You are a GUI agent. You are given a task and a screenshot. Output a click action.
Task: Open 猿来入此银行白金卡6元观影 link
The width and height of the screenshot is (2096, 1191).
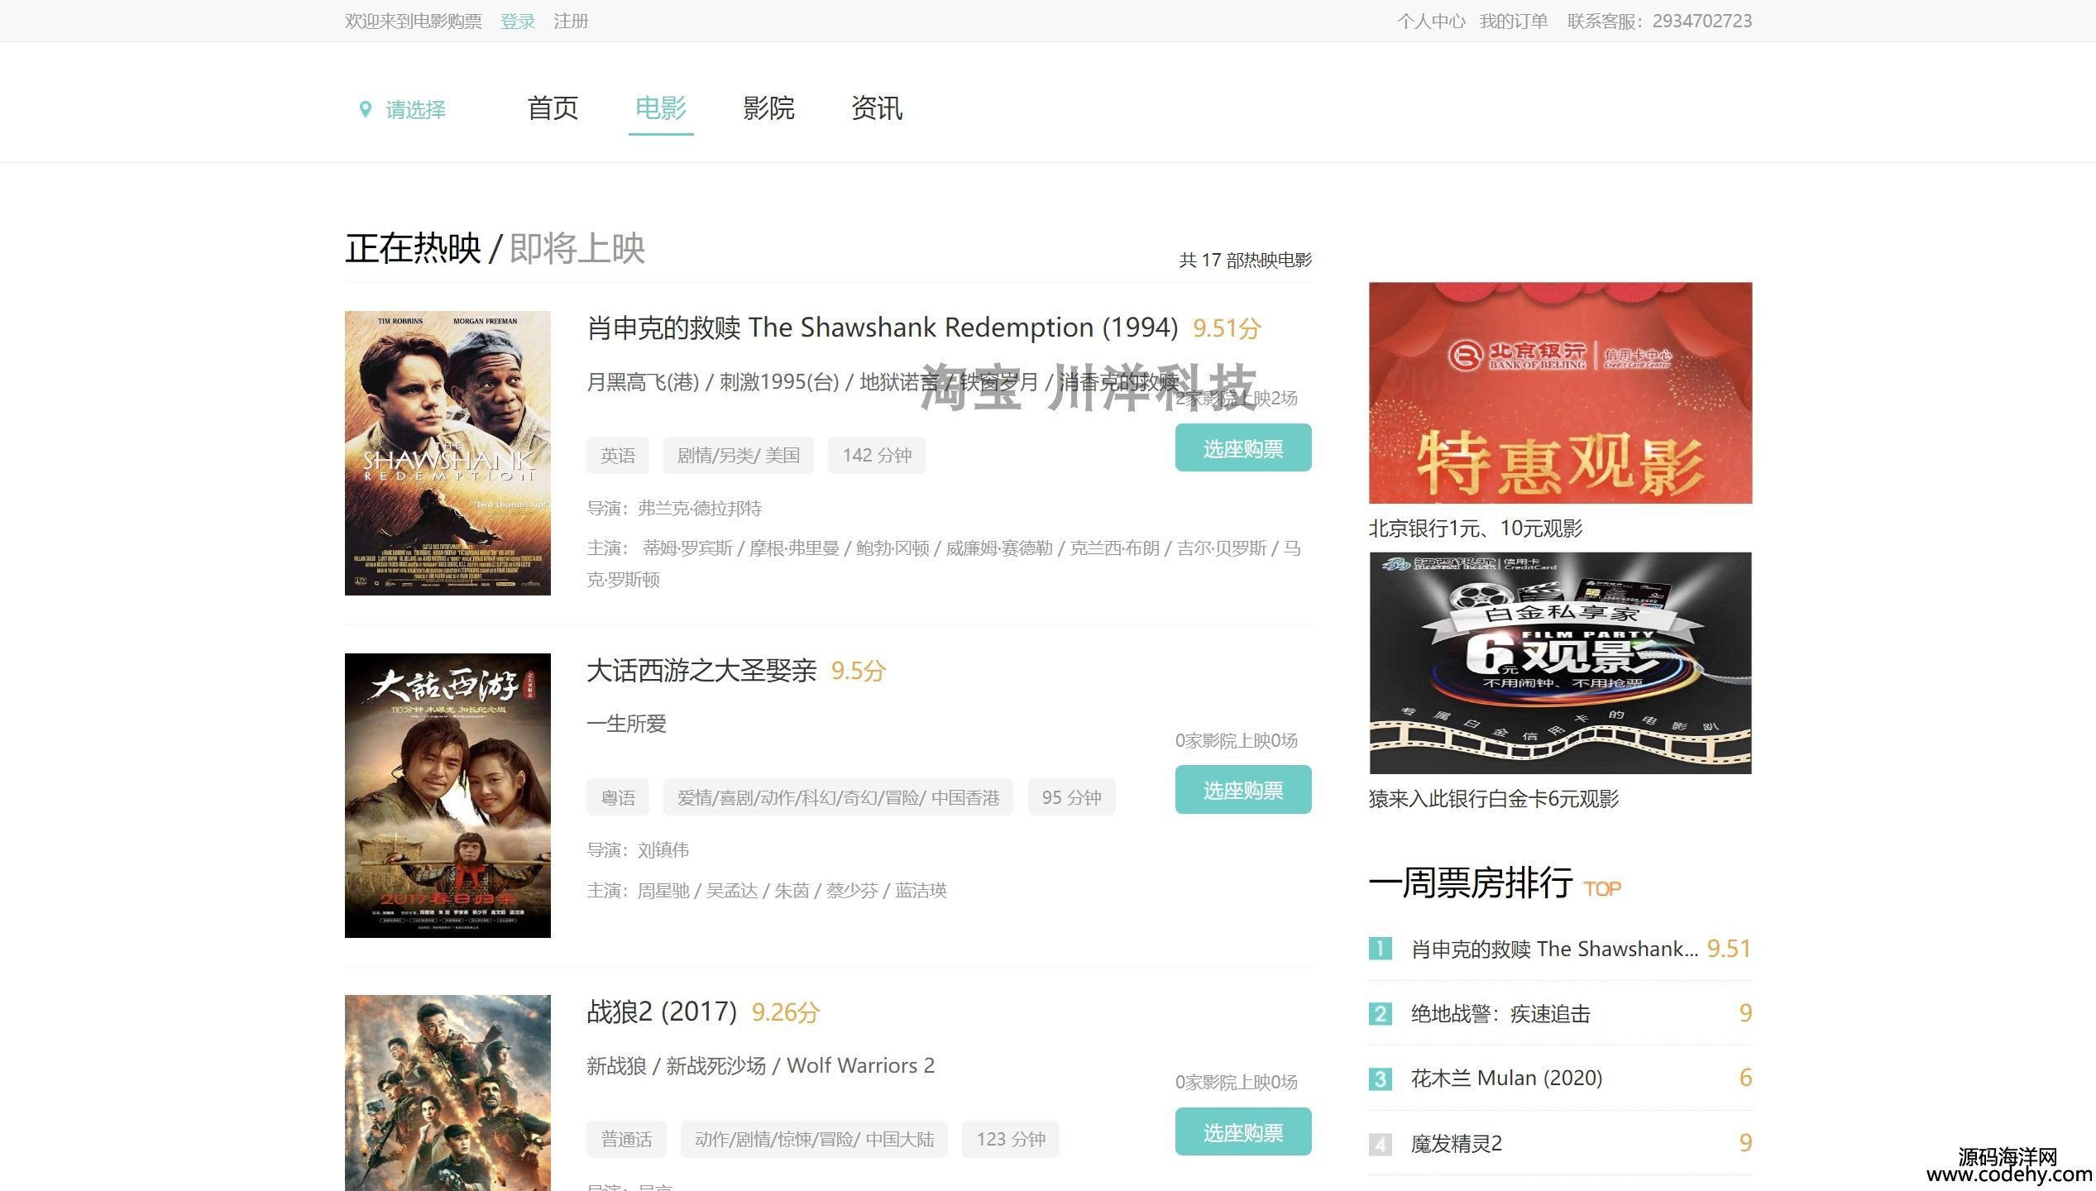(1494, 799)
